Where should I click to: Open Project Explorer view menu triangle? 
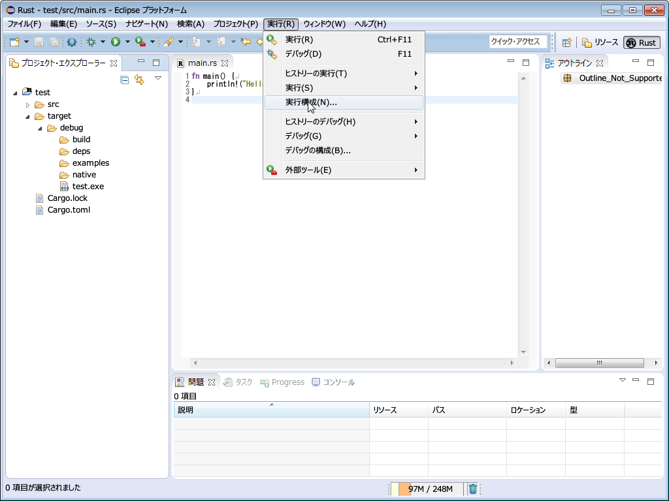pos(158,78)
